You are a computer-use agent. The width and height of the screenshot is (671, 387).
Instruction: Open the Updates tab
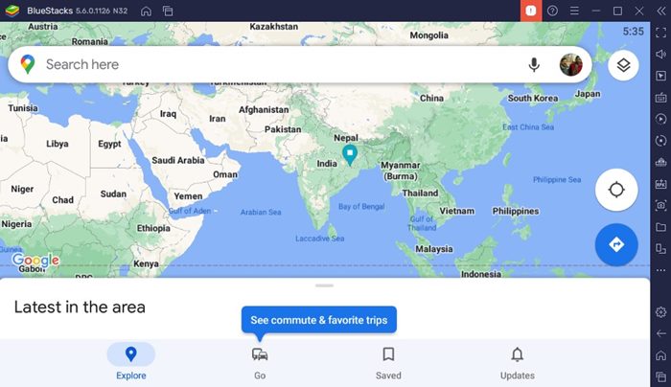[x=517, y=363]
